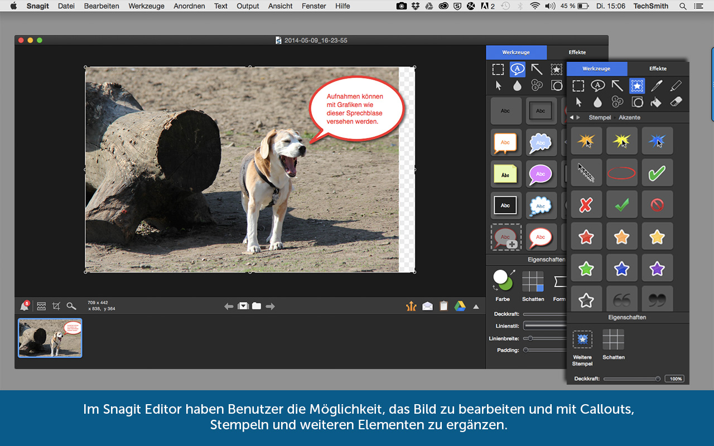Pick the highlighter marker tool

tap(676, 85)
